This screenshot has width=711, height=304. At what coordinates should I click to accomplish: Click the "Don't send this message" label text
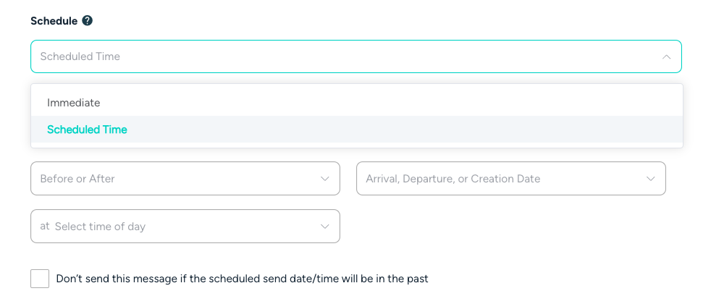(242, 279)
